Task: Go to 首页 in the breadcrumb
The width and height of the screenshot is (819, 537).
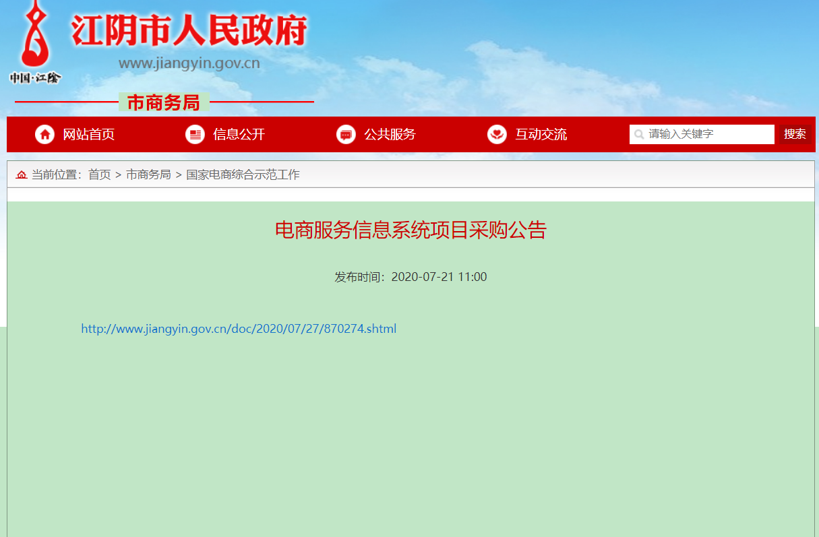Action: pyautogui.click(x=99, y=175)
